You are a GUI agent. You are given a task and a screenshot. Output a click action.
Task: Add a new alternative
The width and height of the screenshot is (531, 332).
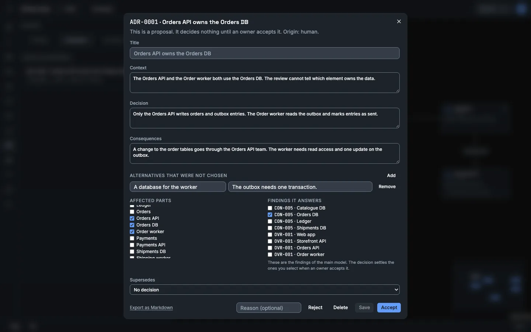click(391, 176)
